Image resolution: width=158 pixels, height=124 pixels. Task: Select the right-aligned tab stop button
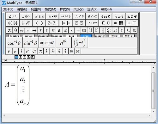24,57
